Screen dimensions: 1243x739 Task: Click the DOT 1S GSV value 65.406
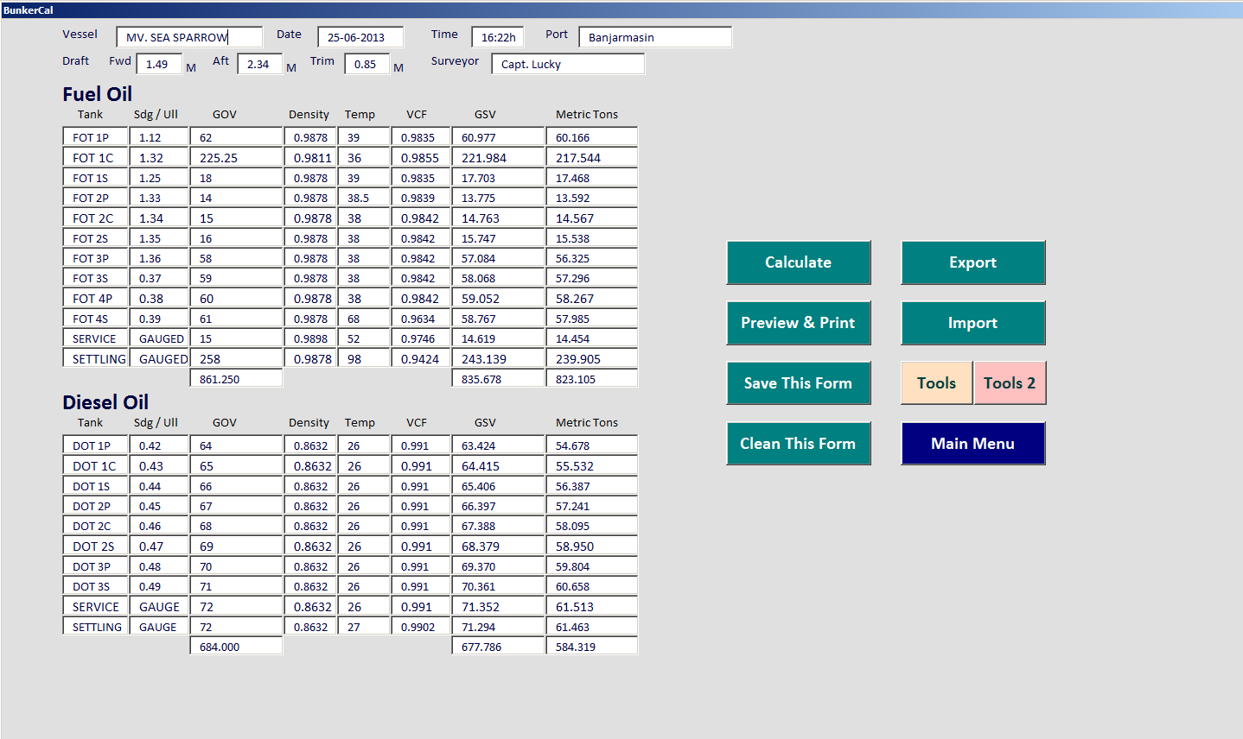pyautogui.click(x=499, y=486)
